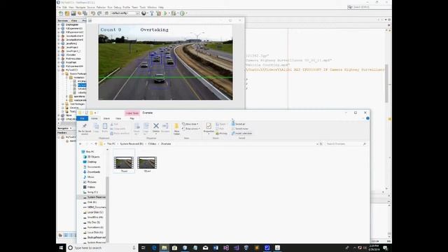Open the Help menu in NetBeans

[161, 7]
